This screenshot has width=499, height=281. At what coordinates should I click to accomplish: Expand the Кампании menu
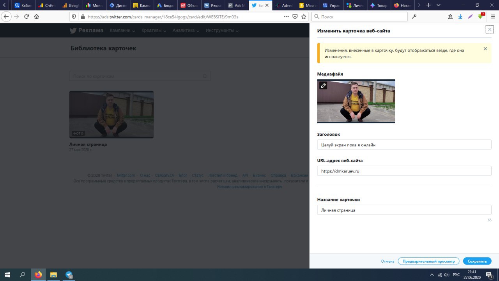click(x=122, y=30)
